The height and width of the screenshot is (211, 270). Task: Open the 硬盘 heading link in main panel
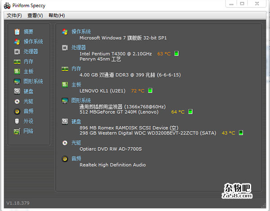(x=76, y=121)
